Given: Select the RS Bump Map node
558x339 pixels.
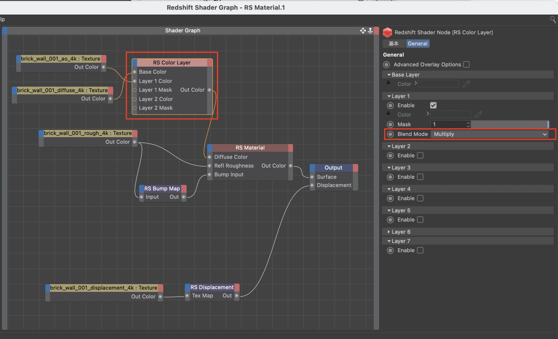Looking at the screenshot, I should [162, 188].
